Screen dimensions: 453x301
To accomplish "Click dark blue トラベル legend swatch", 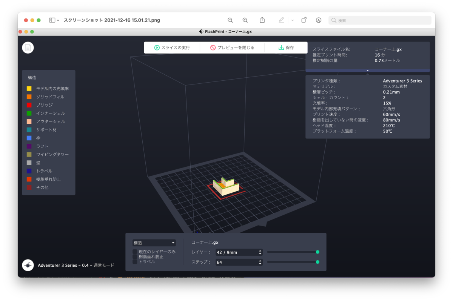I will (x=29, y=171).
